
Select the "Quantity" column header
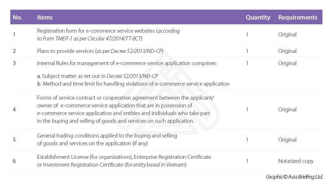(258, 17)
